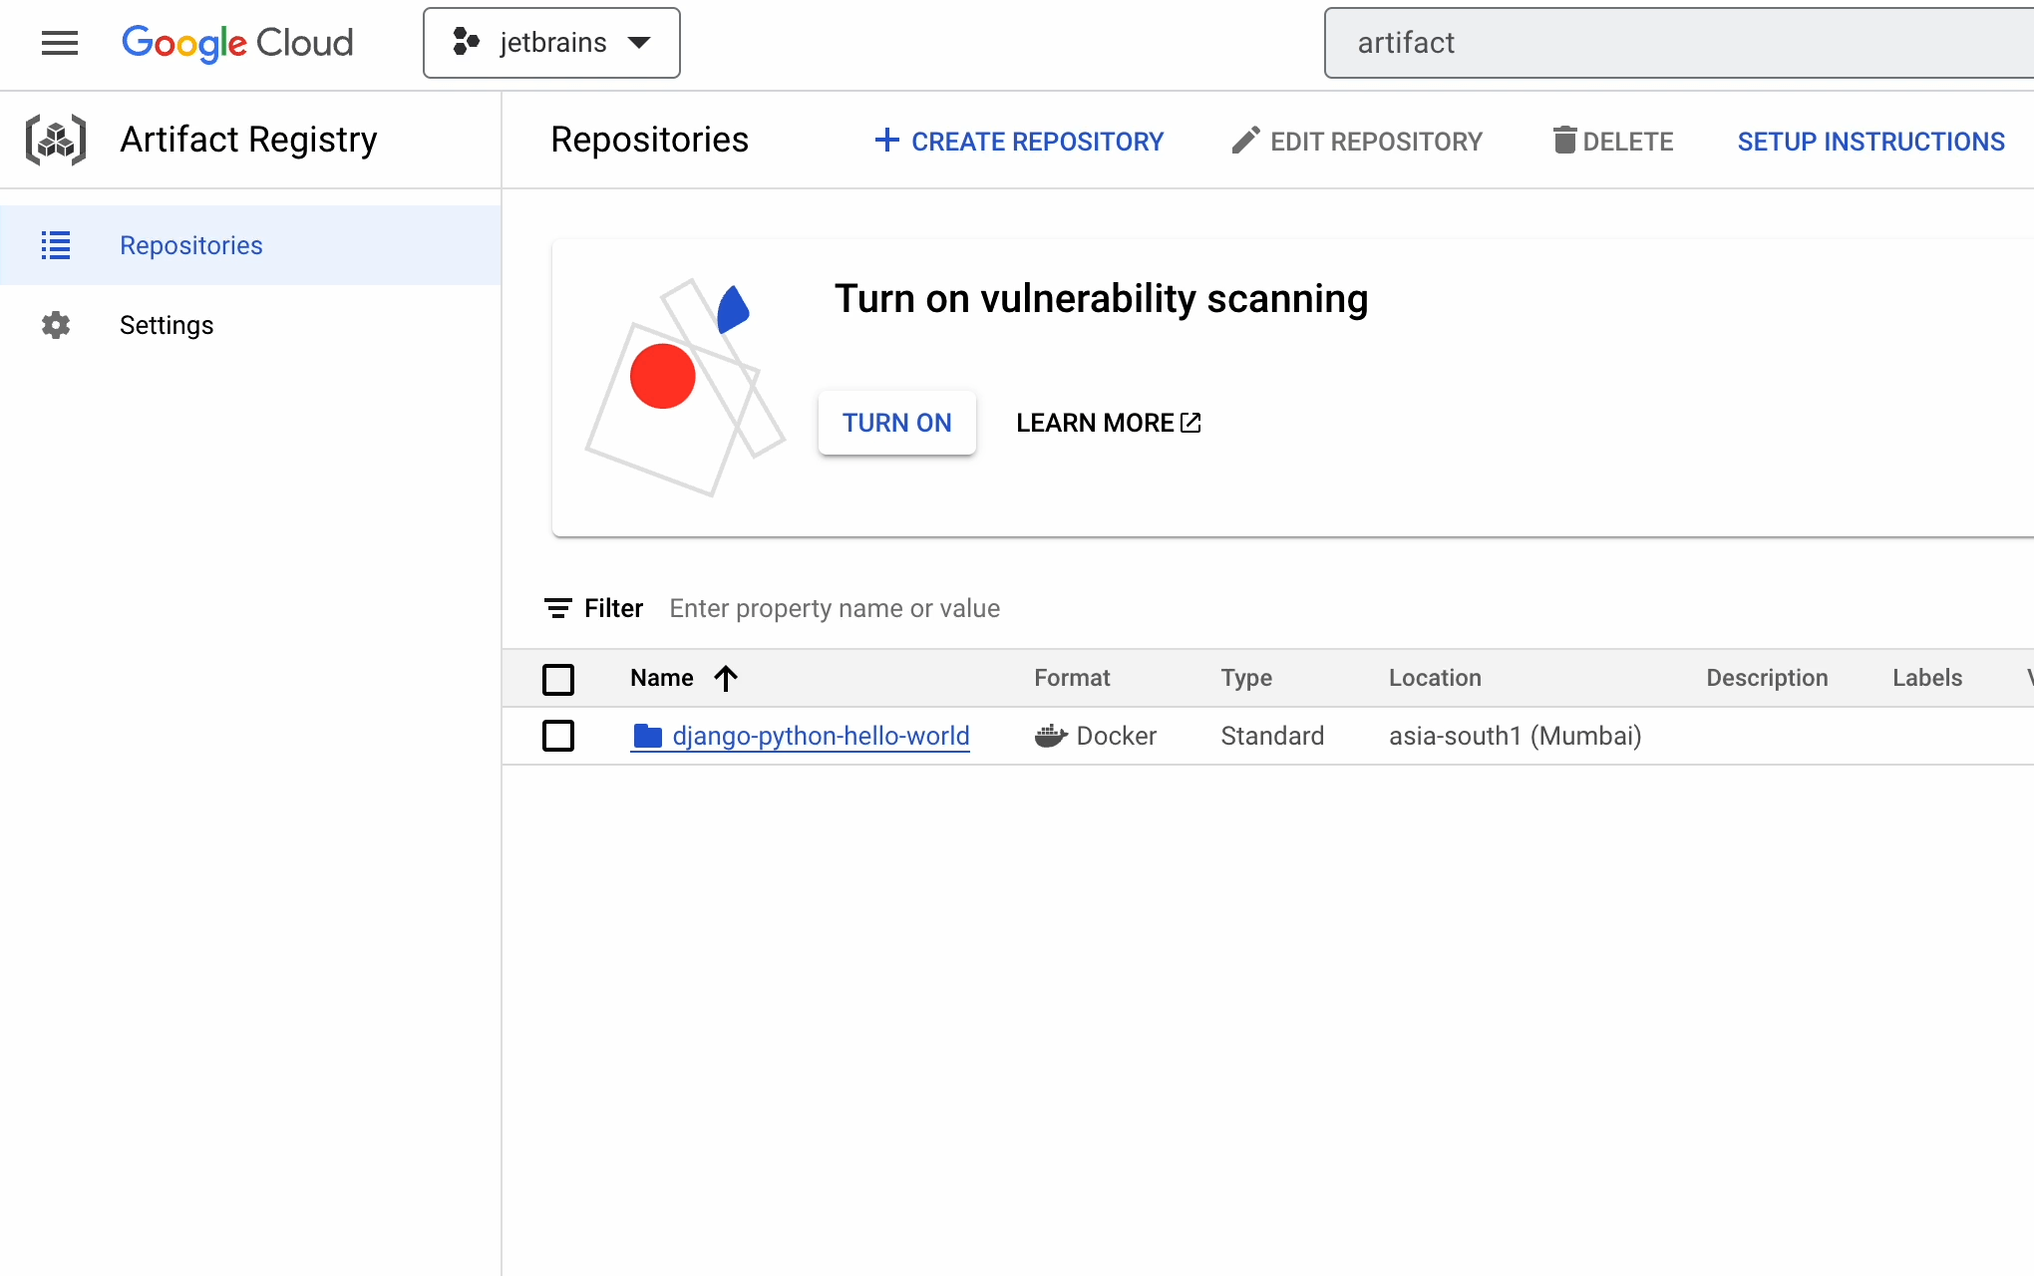Screen dimensions: 2034x1276
Task: Click the Create Repository button
Action: [x=1019, y=142]
